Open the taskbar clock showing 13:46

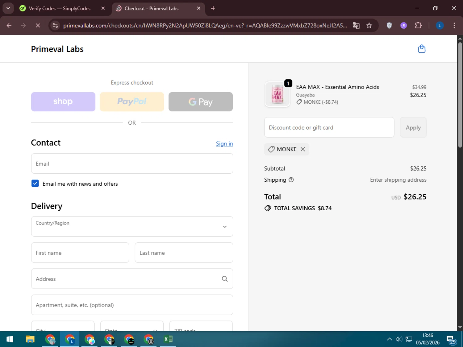428,339
